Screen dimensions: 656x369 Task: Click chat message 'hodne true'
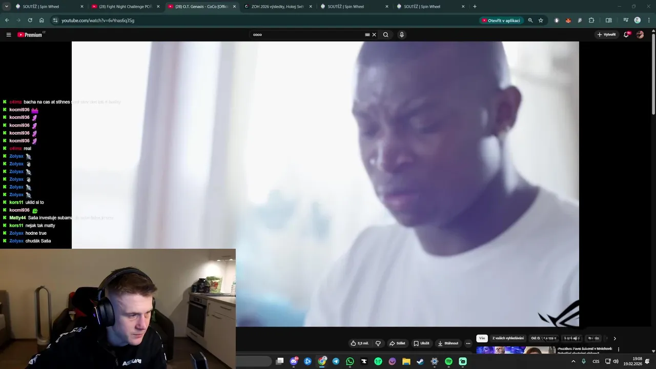tap(36, 233)
